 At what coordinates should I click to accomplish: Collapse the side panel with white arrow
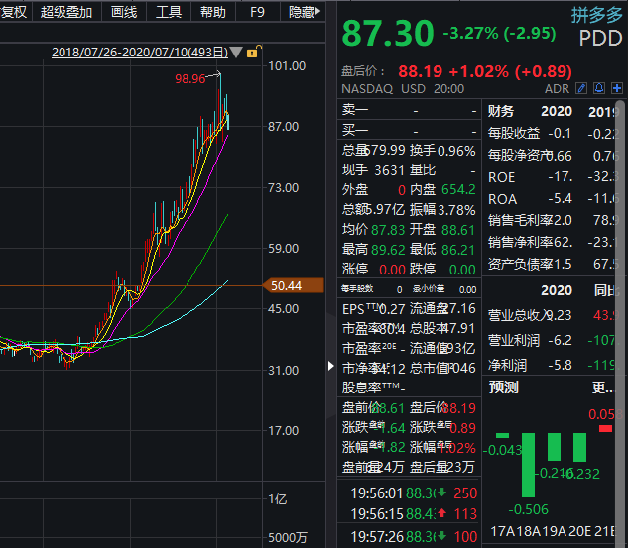[331, 366]
